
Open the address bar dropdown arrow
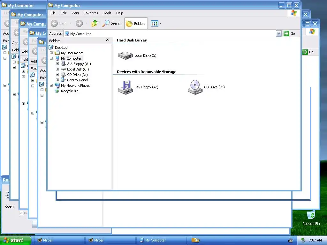(x=278, y=33)
